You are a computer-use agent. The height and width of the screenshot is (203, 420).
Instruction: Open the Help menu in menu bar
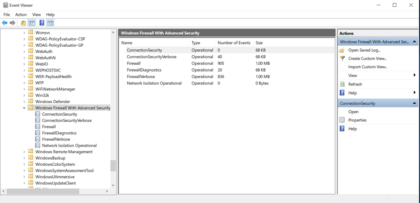pos(51,15)
